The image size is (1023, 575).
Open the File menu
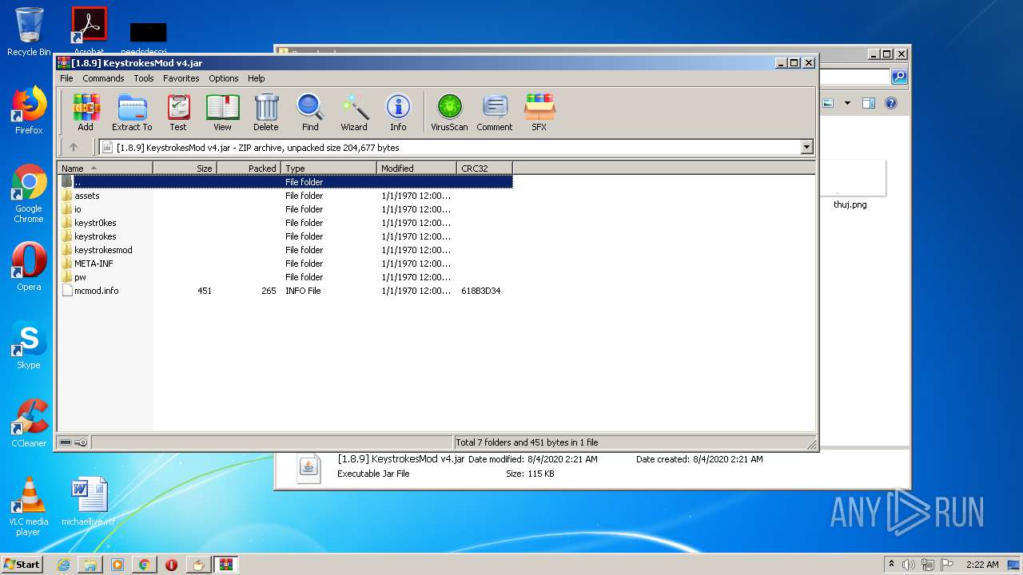coord(66,78)
